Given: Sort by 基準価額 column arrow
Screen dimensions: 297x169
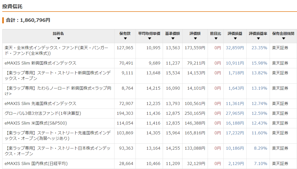Looking at the screenshot, I should [173, 38].
